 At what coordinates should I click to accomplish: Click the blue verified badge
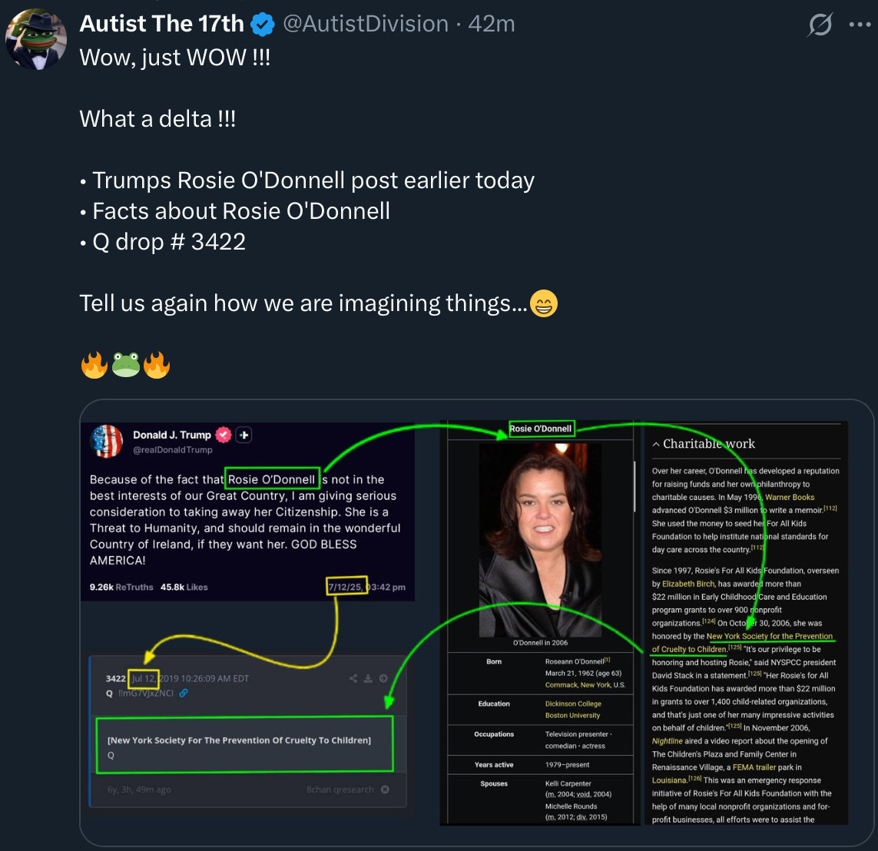pos(263,25)
